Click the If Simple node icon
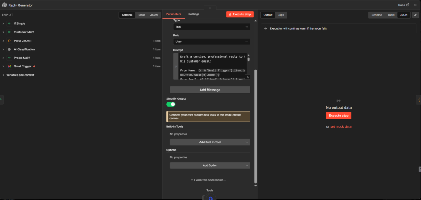The height and width of the screenshot is (200, 421). (x=9, y=23)
